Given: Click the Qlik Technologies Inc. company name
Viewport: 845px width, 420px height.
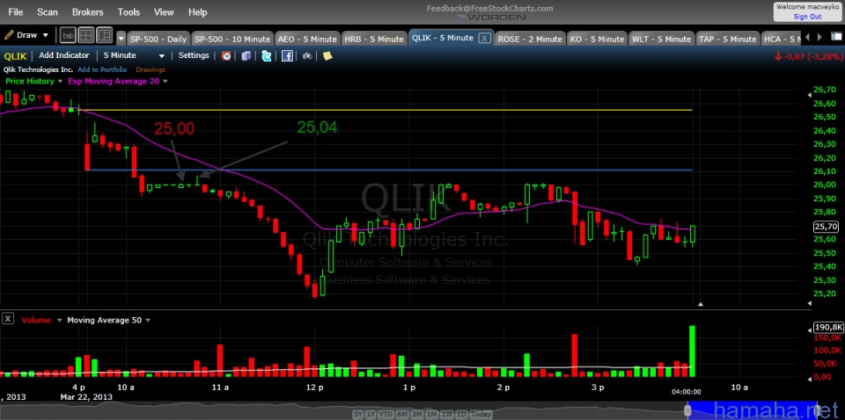Looking at the screenshot, I should click(38, 69).
